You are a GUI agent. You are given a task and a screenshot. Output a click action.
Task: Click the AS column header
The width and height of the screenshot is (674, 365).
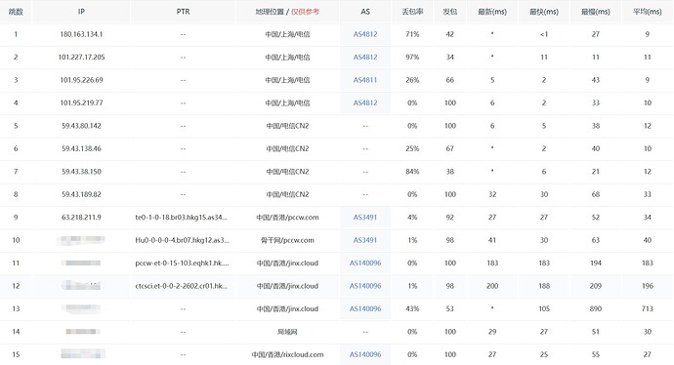pos(365,12)
